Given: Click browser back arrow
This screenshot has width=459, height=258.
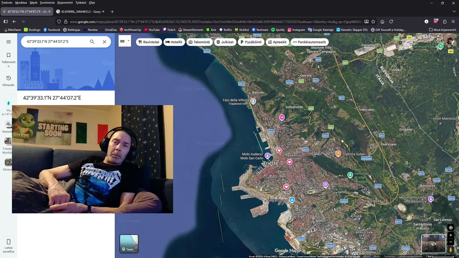Looking at the screenshot, I should tap(14, 21).
